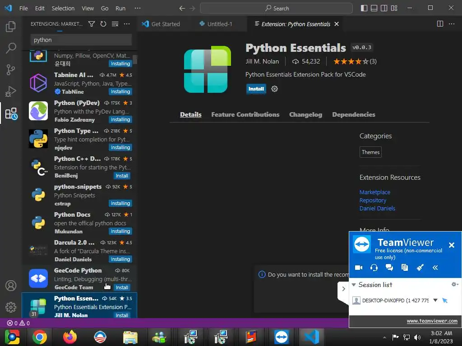462x346 pixels.
Task: Open the Search view in activity bar
Action: [11, 48]
